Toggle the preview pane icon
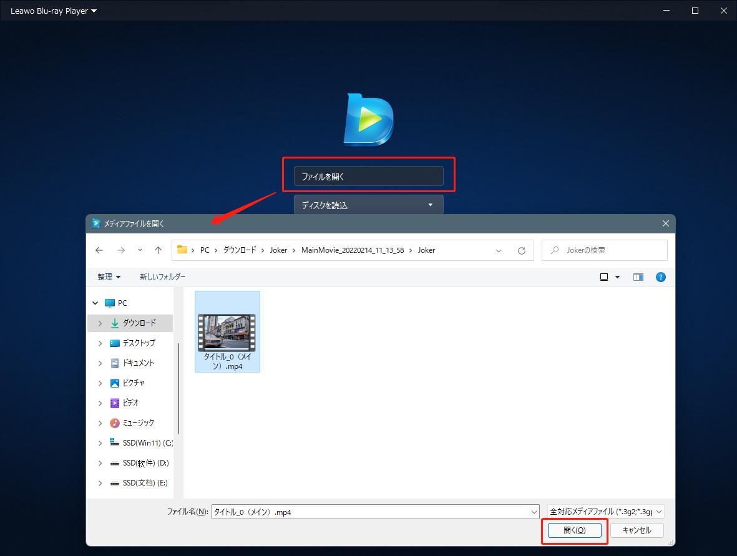Viewport: 737px width, 556px height. tap(638, 277)
